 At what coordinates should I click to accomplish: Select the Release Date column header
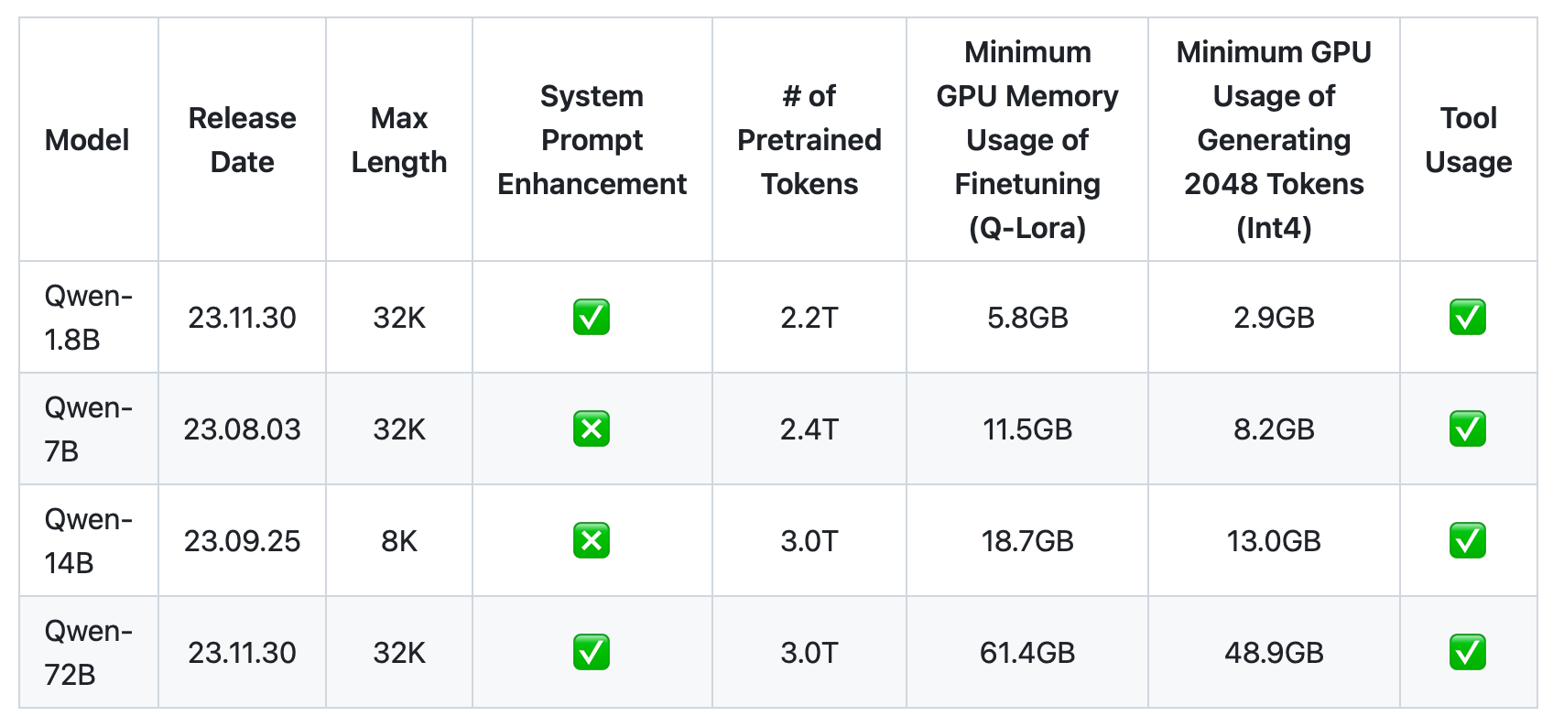242,140
